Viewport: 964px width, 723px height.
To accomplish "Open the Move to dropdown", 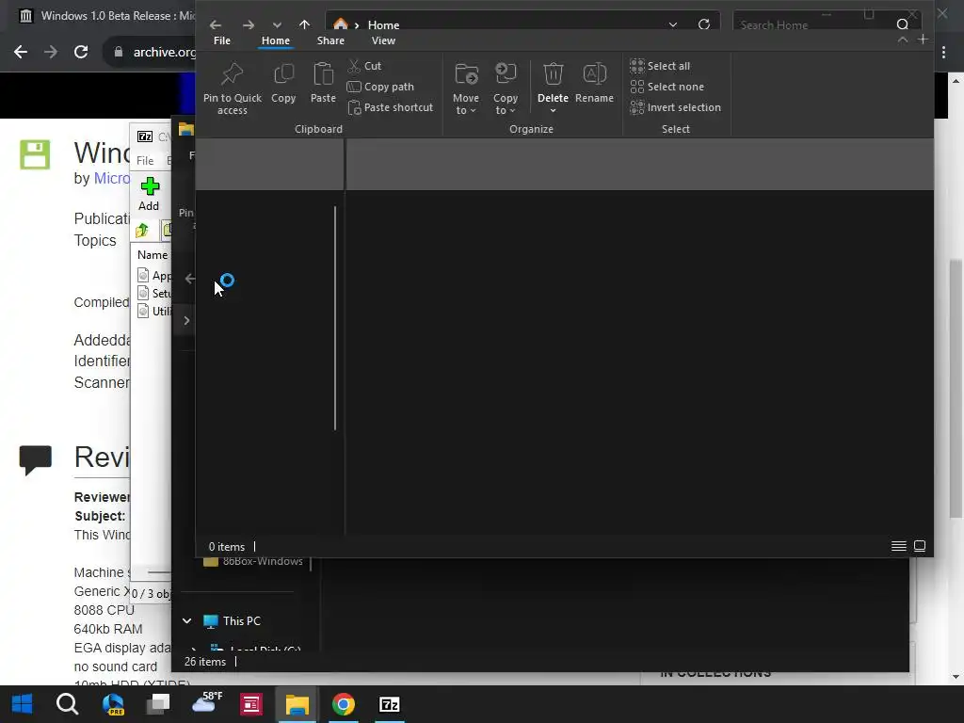I will pos(465,88).
